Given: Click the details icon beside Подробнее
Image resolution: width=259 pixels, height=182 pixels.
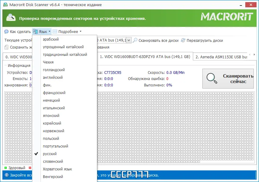Looking at the screenshot, I should click(55, 31).
